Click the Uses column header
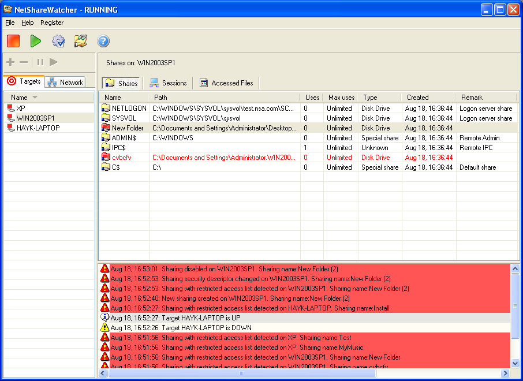 click(x=312, y=98)
